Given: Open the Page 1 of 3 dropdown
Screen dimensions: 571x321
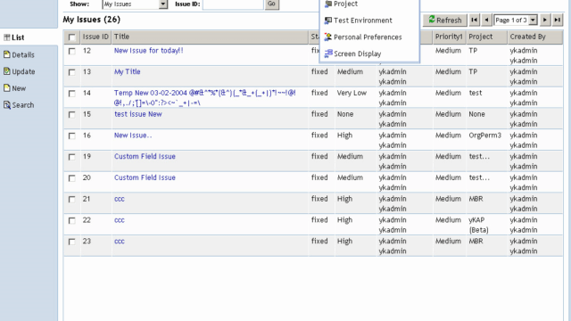Looking at the screenshot, I should [516, 20].
